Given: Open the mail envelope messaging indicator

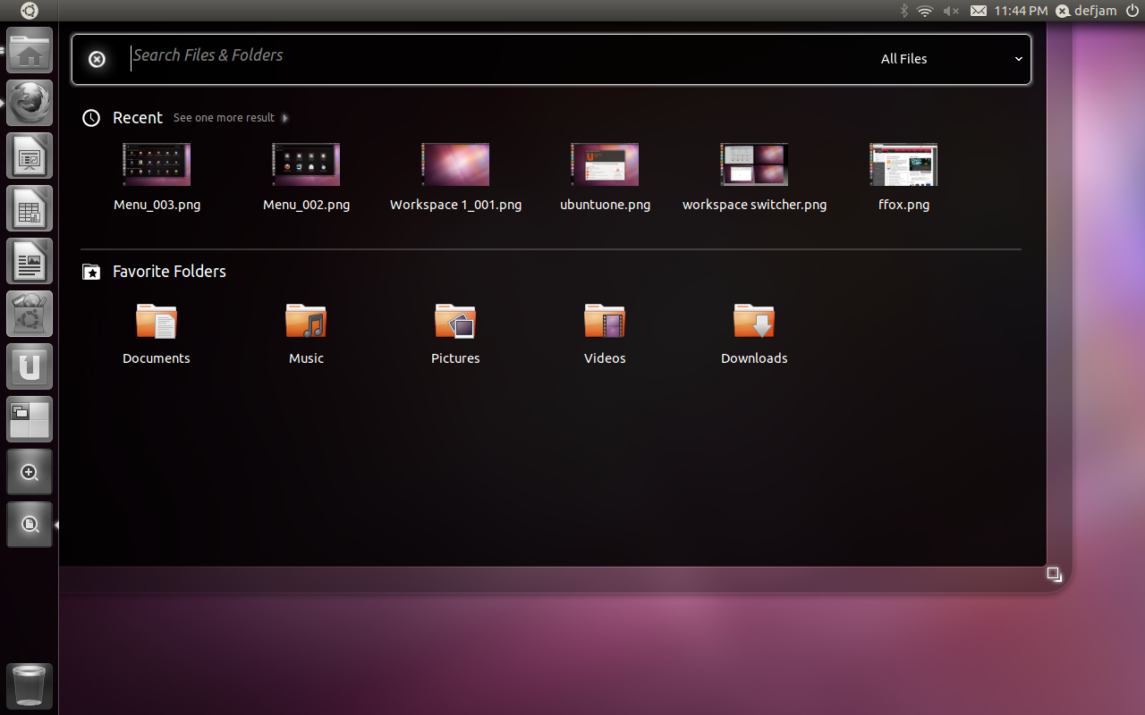Looking at the screenshot, I should [979, 11].
